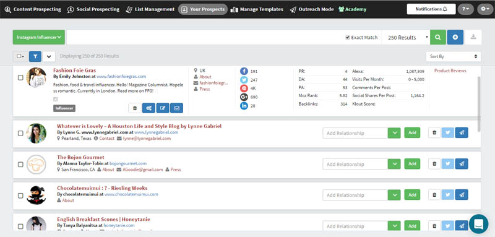
Task: Open List Management tab
Action: point(150,9)
